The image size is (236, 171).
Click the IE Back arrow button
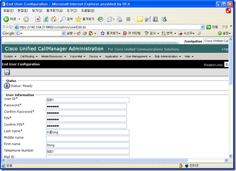click(x=6, y=19)
